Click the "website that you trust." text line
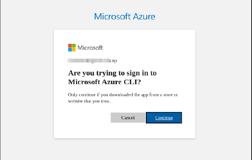Screen dimensions: 252x160 coord(89,101)
